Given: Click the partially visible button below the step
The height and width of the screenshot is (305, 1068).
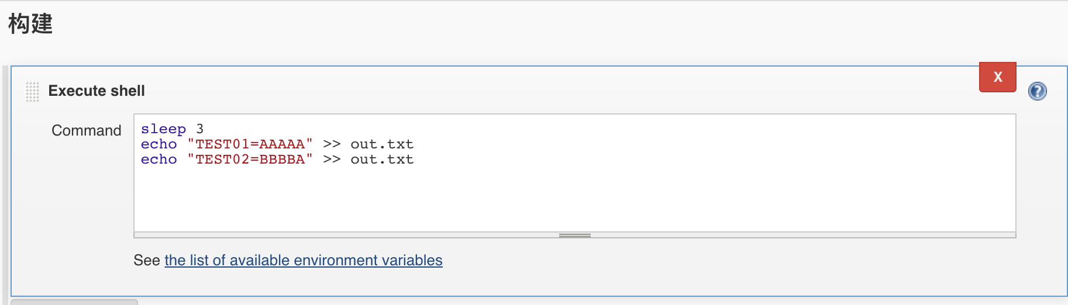Looking at the screenshot, I should [x=74, y=302].
